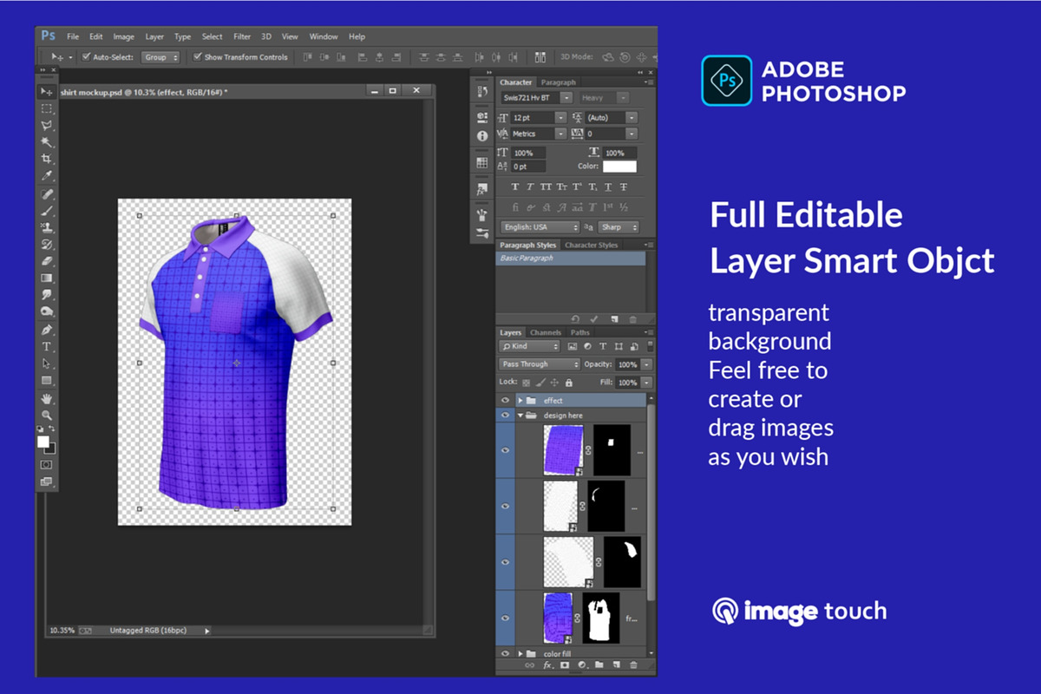Click the lock all padlock icon
This screenshot has width=1041, height=694.
tap(569, 382)
